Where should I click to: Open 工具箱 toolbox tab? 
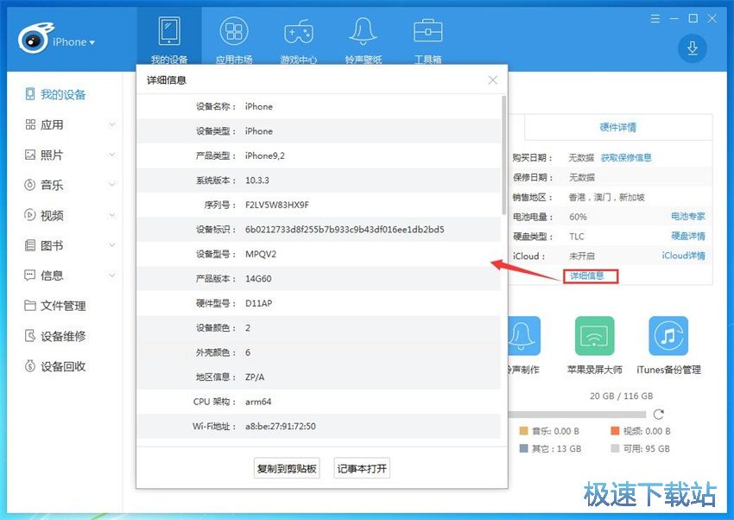pos(427,40)
